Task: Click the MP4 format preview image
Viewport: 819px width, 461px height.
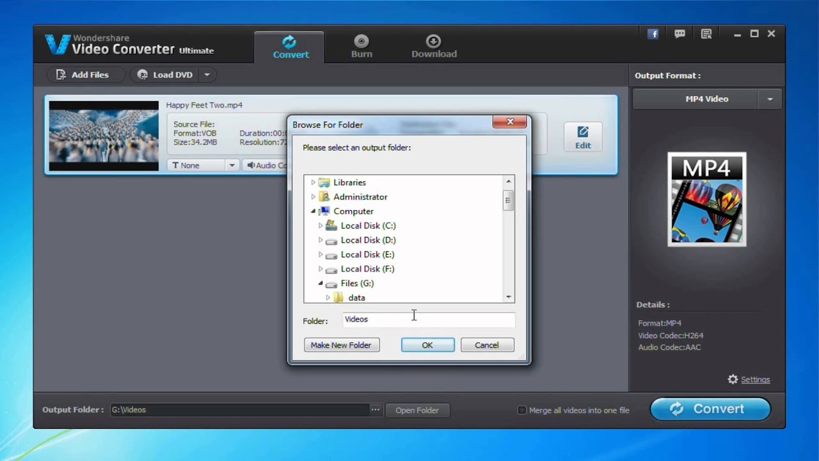Action: [707, 199]
